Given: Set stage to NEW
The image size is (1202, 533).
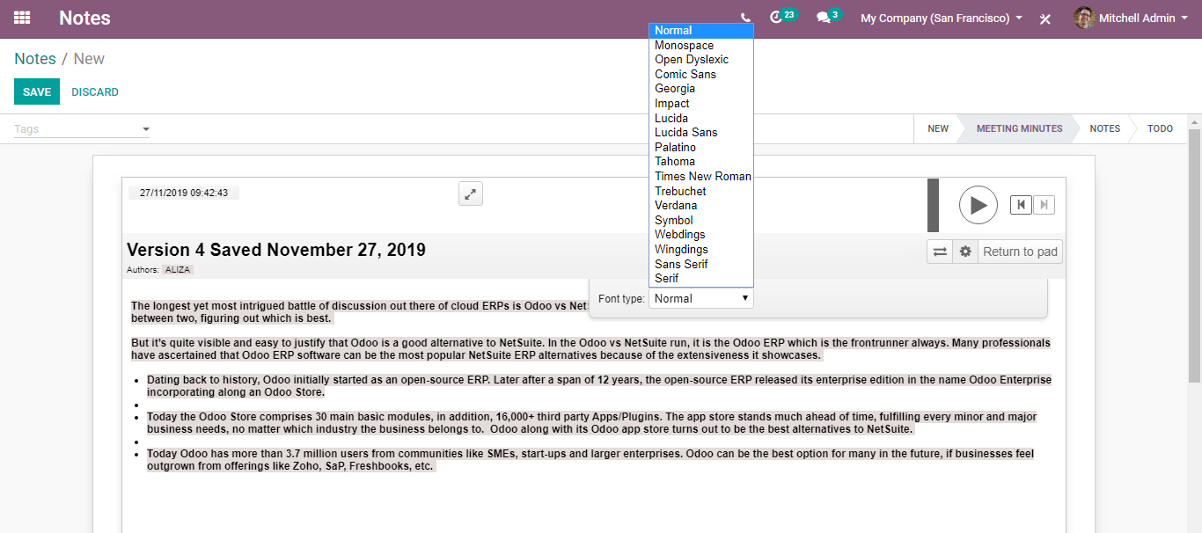Looking at the screenshot, I should pos(938,128).
